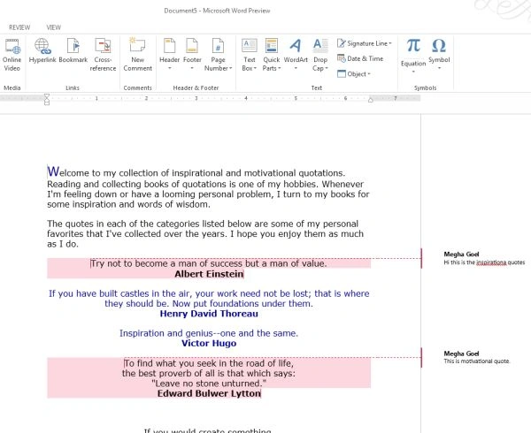This screenshot has width=531, height=433.
Task: Click the "Leave no stone unturned" line
Action: pos(209,384)
